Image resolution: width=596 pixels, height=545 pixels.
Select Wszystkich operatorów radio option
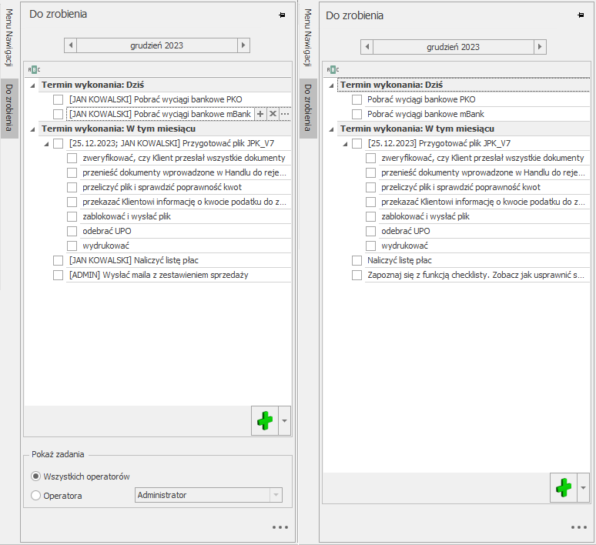pos(35,476)
